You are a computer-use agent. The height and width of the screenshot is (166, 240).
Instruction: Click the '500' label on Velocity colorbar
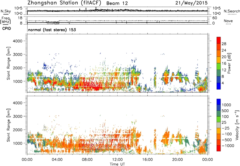tap(225, 111)
